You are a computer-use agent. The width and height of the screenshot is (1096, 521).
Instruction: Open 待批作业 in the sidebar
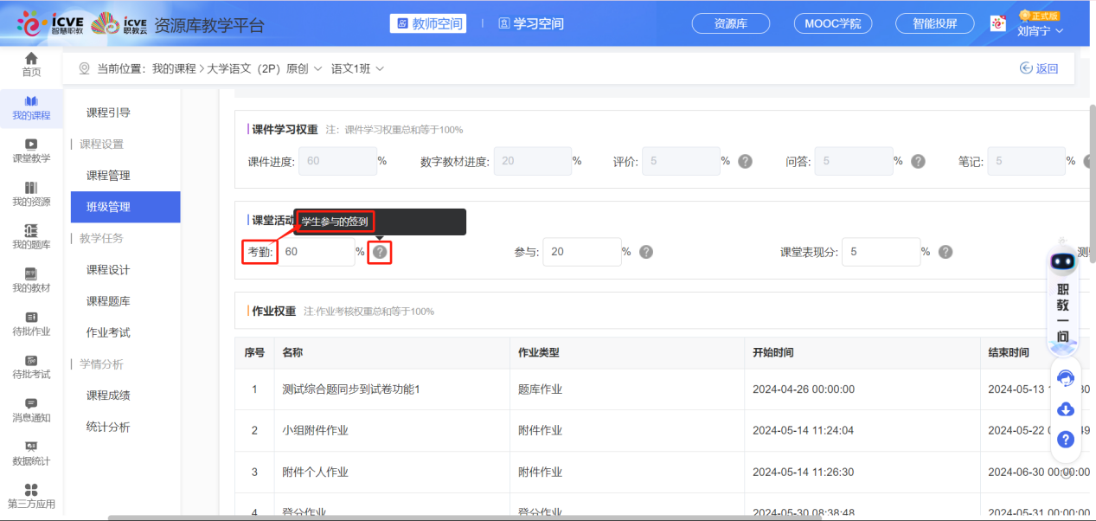pos(31,323)
